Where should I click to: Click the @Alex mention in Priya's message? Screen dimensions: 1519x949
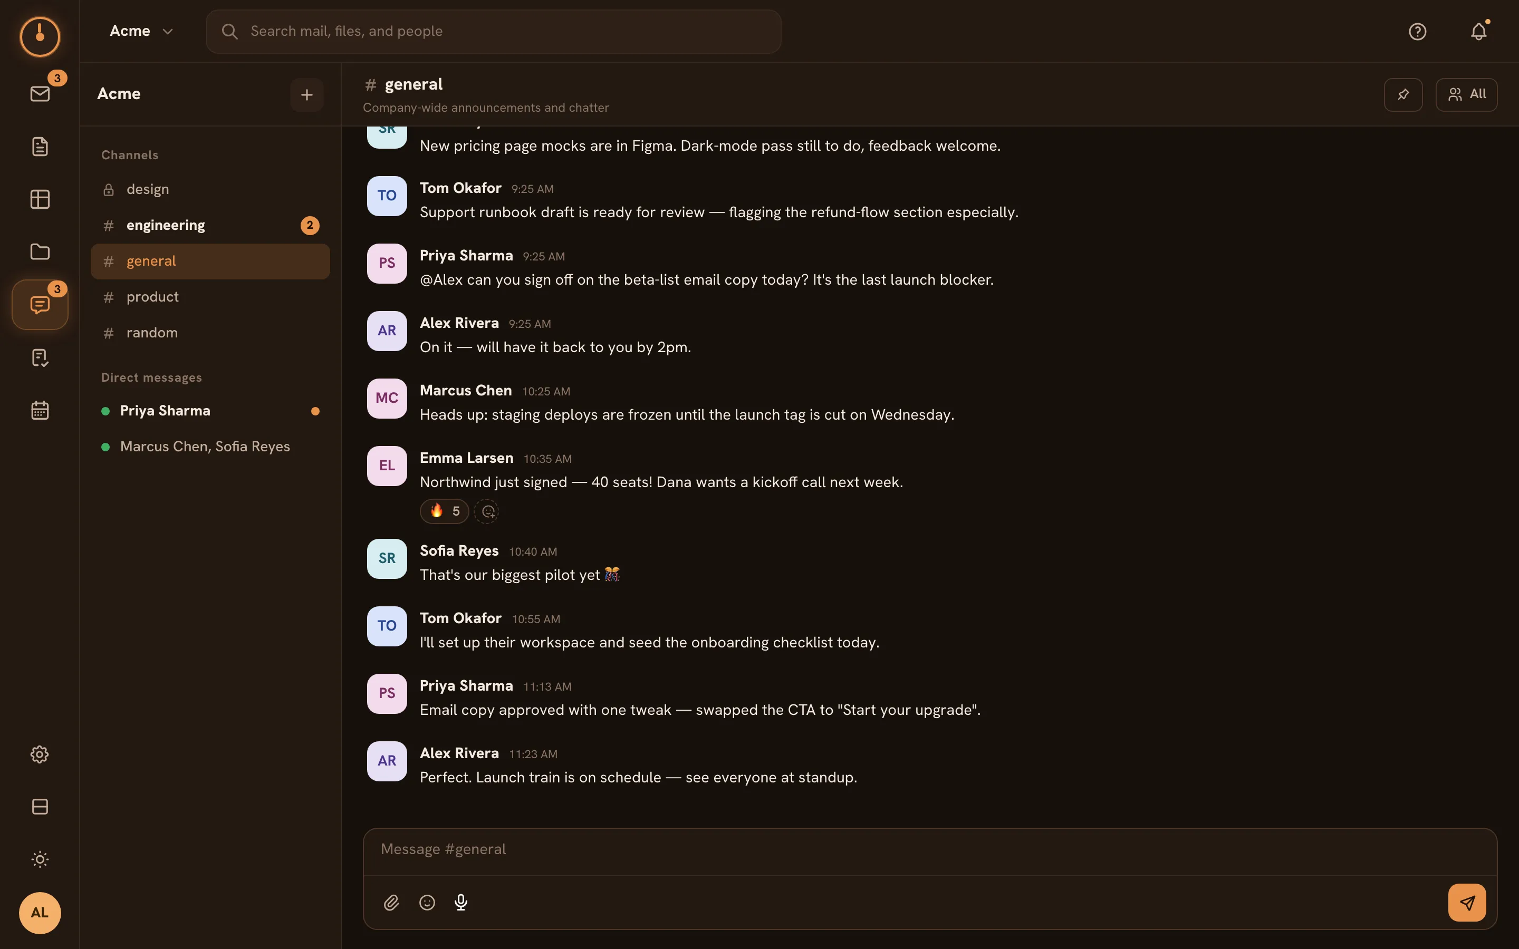pos(440,280)
